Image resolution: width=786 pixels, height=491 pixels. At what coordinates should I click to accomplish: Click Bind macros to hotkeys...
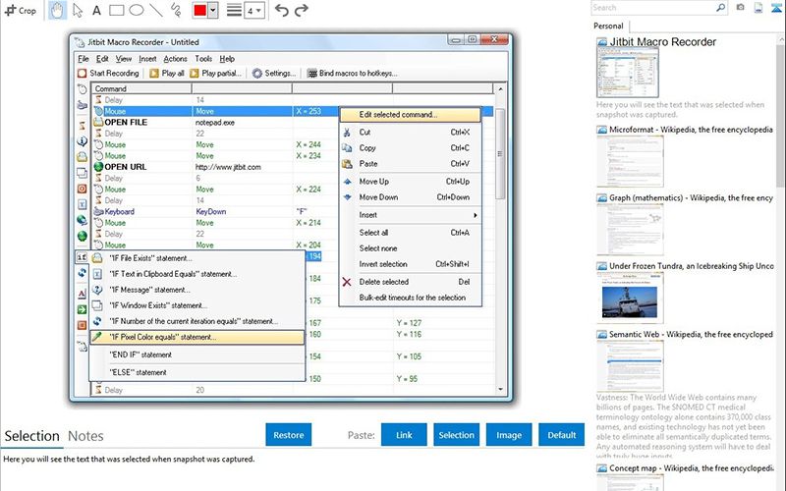point(353,73)
